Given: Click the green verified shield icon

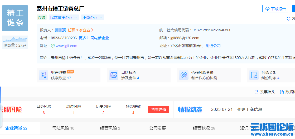Looking at the screenshot, I should click(53, 46).
